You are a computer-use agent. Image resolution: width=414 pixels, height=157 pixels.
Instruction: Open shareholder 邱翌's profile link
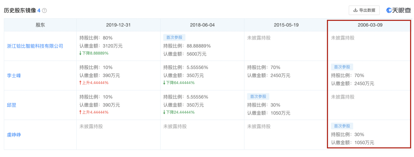pyautogui.click(x=11, y=105)
